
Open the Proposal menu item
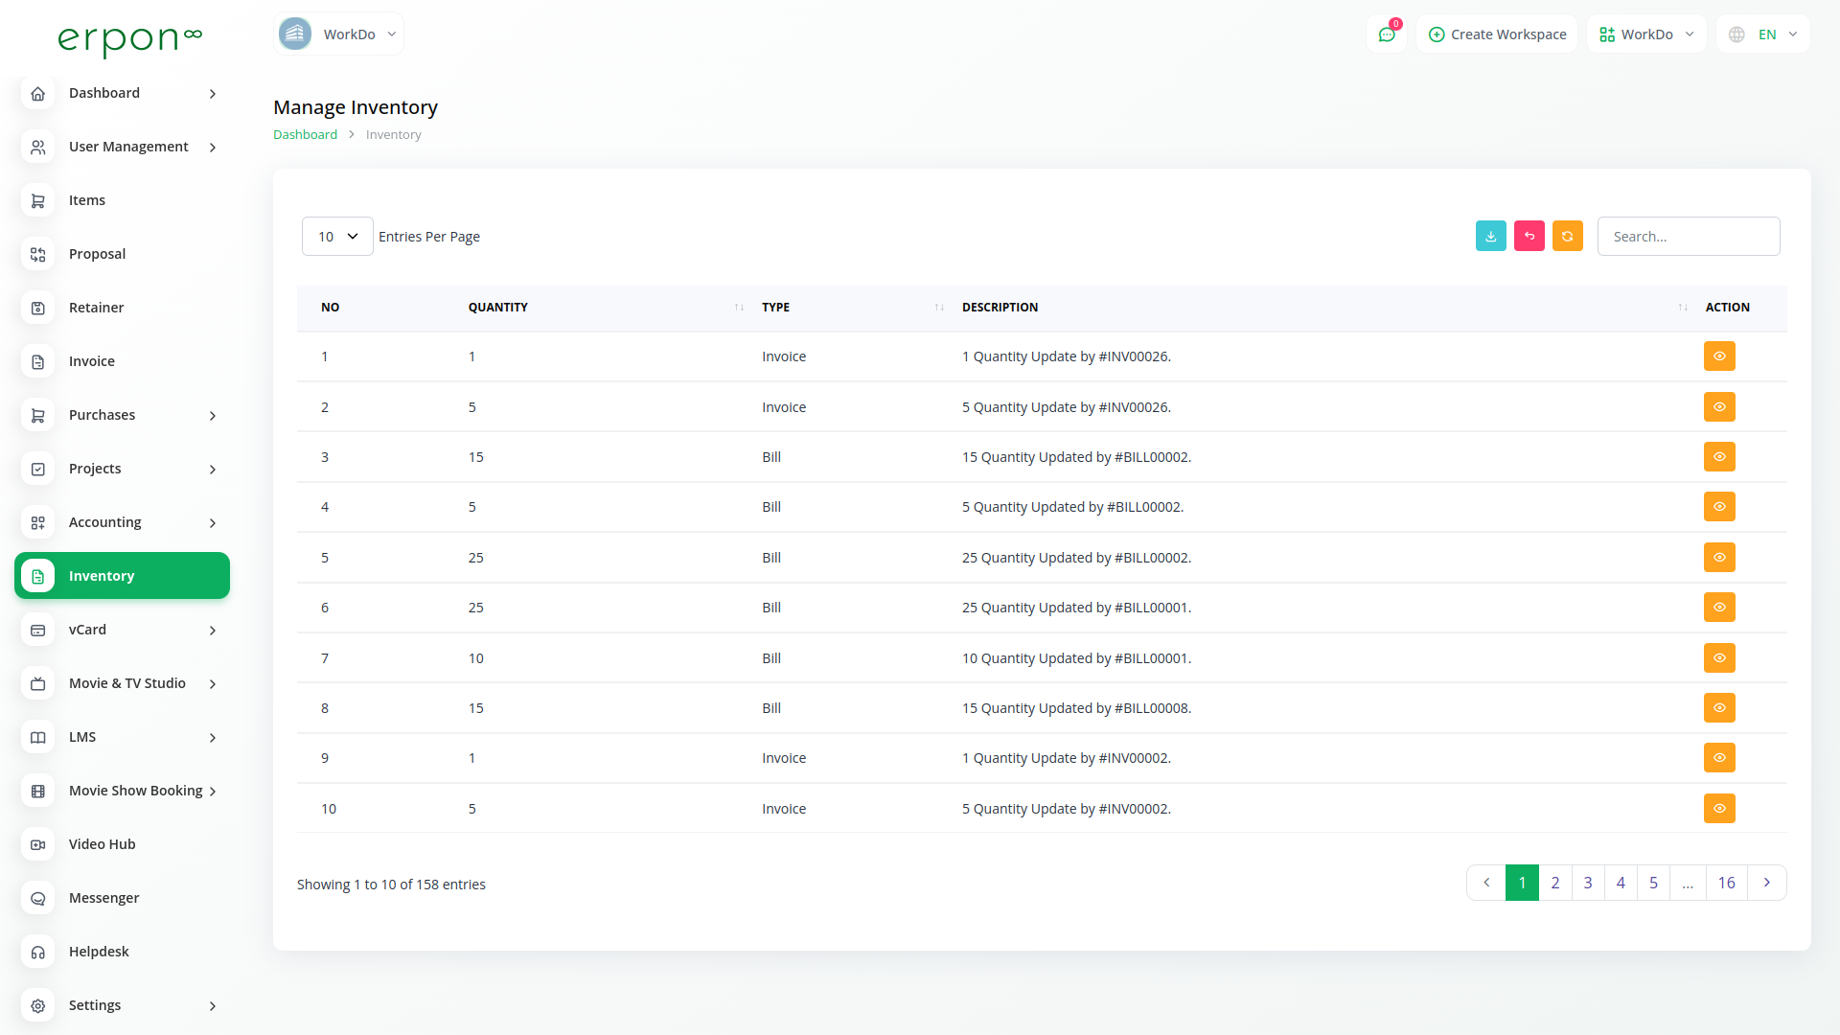[x=122, y=254]
